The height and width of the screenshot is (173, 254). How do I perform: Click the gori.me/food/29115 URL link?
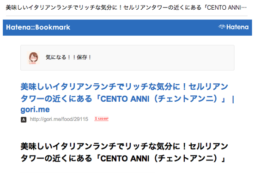tap(59, 119)
